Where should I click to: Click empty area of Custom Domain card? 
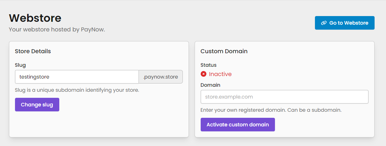[321, 125]
